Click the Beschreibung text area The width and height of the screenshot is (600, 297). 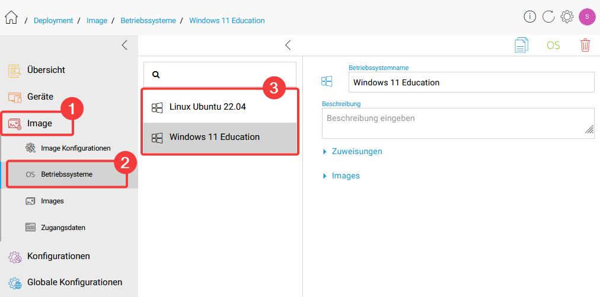tap(458, 123)
